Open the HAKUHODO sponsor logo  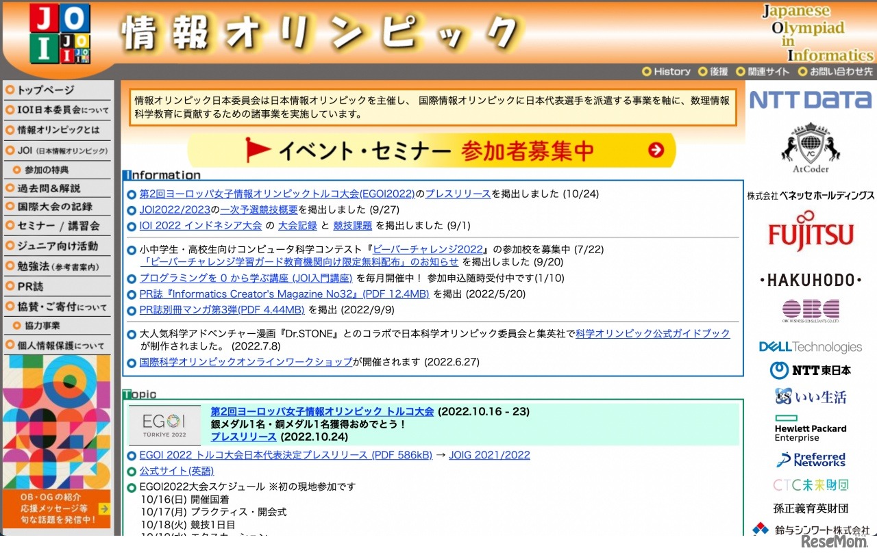(811, 279)
